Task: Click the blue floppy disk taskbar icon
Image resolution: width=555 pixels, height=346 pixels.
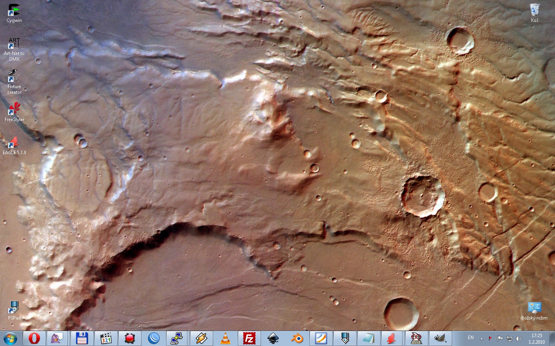Action: (82, 338)
